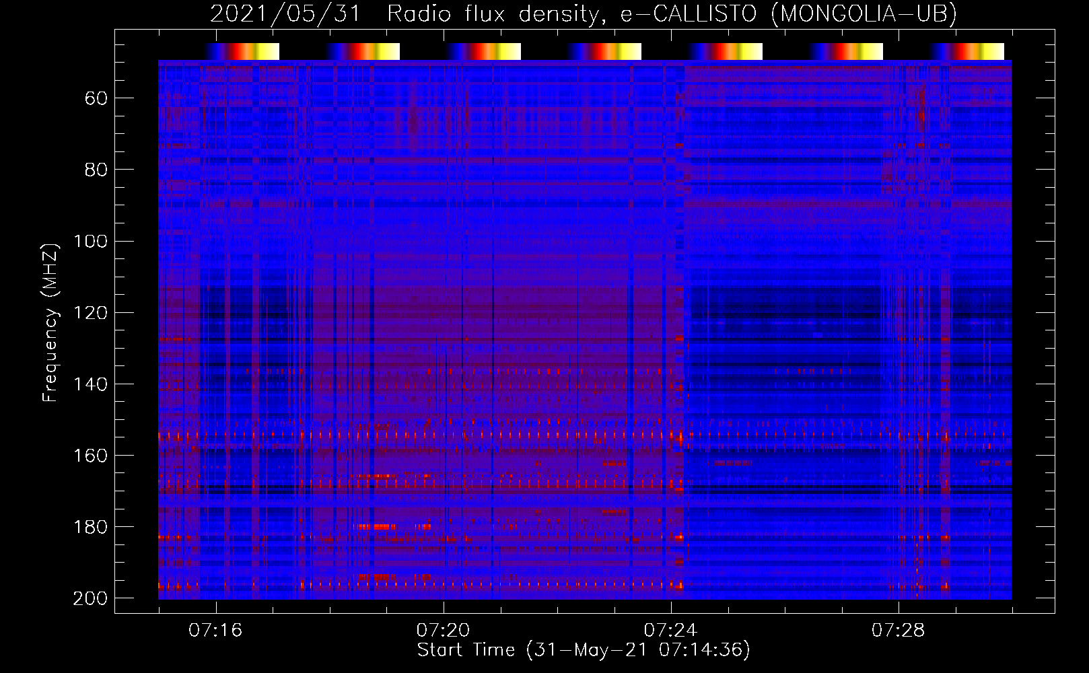The height and width of the screenshot is (673, 1089).
Task: Click the 07:20 time tick label
Action: pyautogui.click(x=443, y=631)
